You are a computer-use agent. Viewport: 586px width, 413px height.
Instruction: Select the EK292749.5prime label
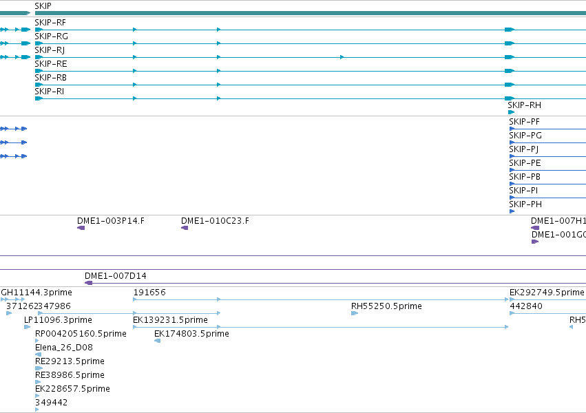click(x=547, y=293)
